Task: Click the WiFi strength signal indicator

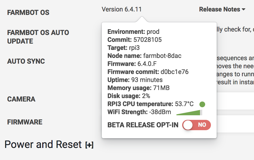Action: tap(189, 112)
